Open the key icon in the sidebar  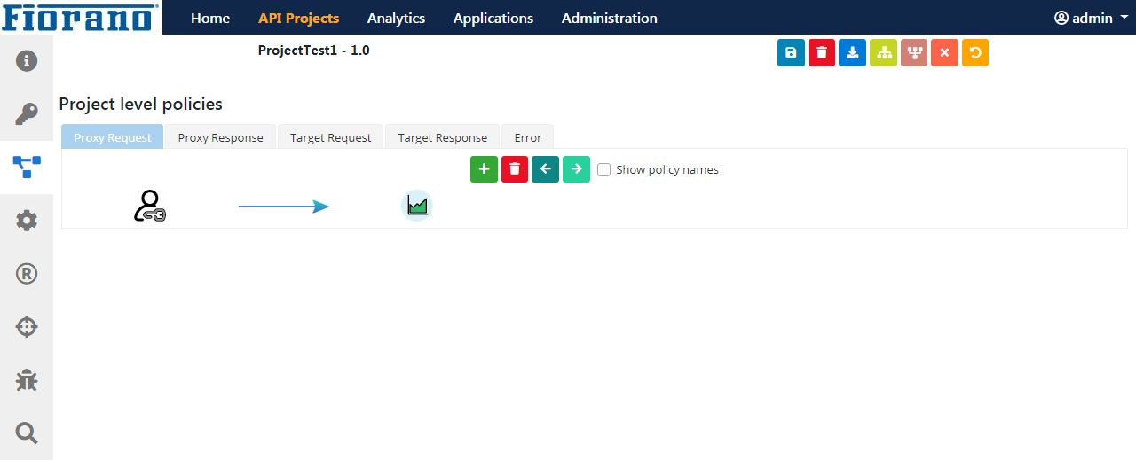tap(27, 114)
